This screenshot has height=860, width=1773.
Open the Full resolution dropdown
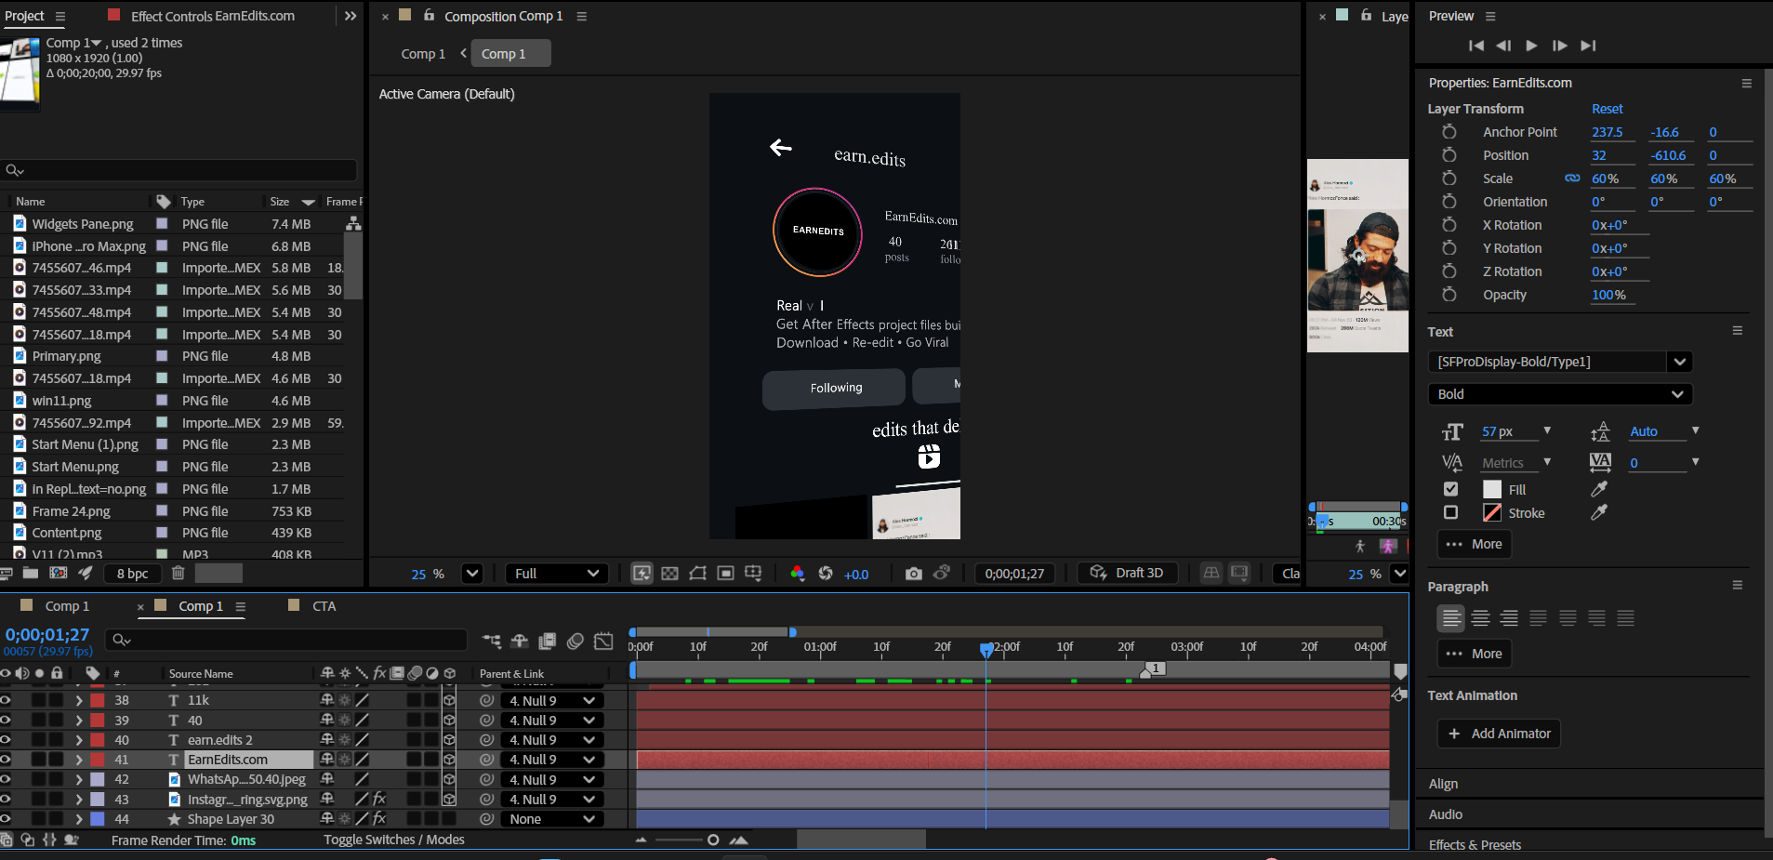pos(556,574)
